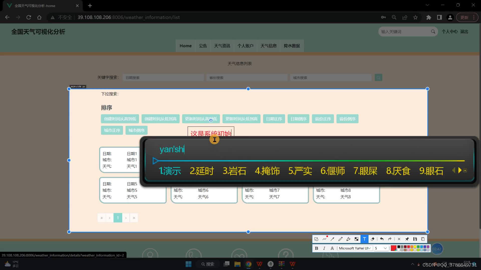
Task: Select IME candidate 1 演示
Action: 170,171
